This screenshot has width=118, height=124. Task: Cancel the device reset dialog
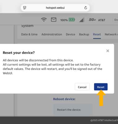pyautogui.click(x=82, y=87)
